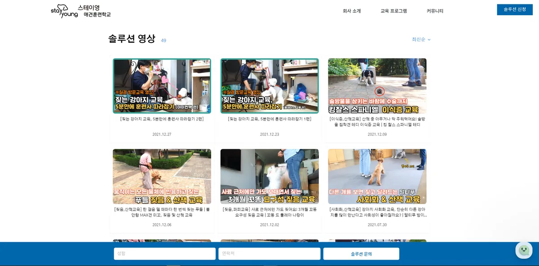Open the 회사 소개 menu
The image size is (539, 266).
click(x=352, y=11)
